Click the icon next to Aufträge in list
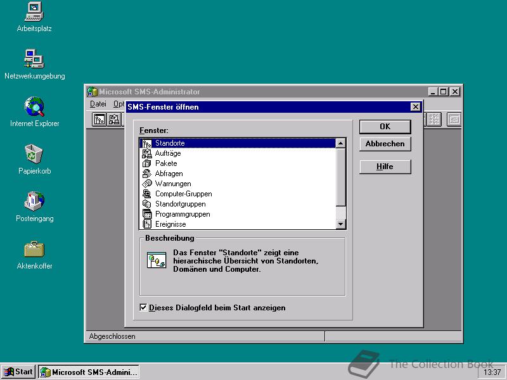The width and height of the screenshot is (507, 380). click(147, 153)
